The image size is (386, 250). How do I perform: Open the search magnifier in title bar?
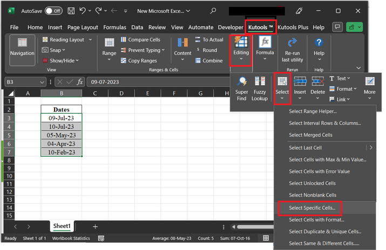pyautogui.click(x=213, y=11)
